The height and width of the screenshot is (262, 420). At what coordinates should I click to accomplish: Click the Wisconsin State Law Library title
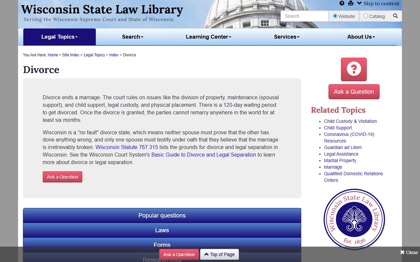click(x=102, y=9)
